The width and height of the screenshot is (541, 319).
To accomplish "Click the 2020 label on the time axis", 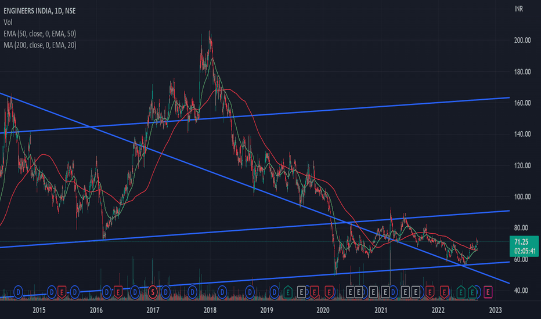I will [x=323, y=310].
